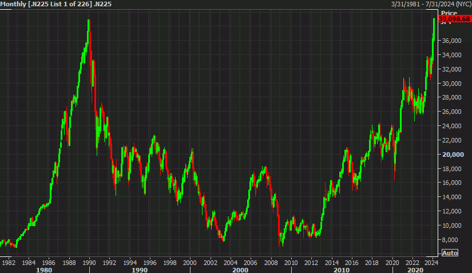Click the 22,000 price axis label

451,140
